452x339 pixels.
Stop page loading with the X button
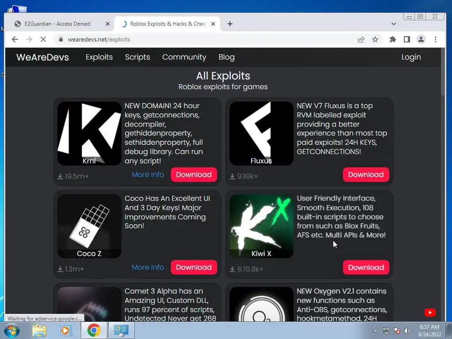43,39
